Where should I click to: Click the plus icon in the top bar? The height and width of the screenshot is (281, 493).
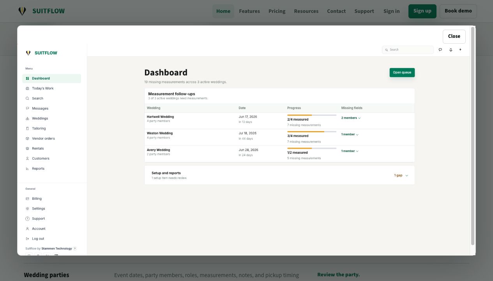(x=460, y=50)
